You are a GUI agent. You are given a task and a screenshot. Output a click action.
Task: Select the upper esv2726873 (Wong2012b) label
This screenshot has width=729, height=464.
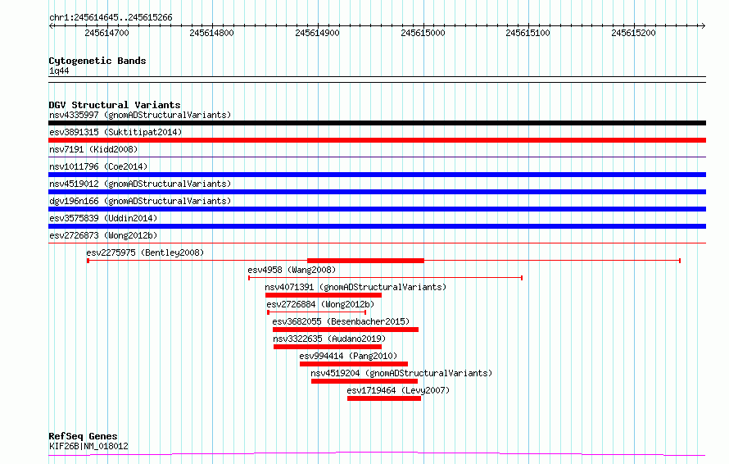coord(103,235)
